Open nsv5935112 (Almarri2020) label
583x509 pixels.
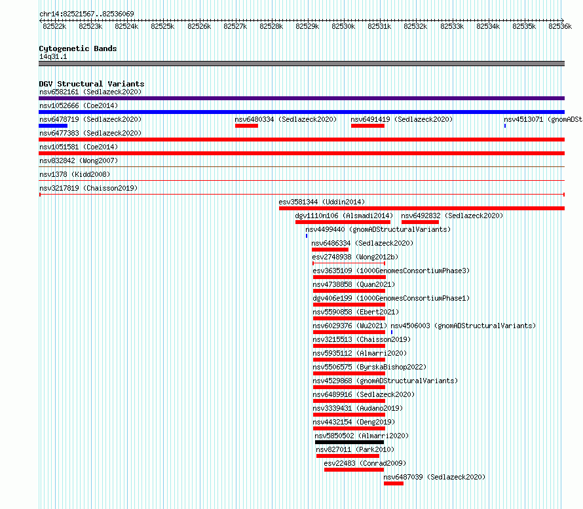tap(360, 353)
